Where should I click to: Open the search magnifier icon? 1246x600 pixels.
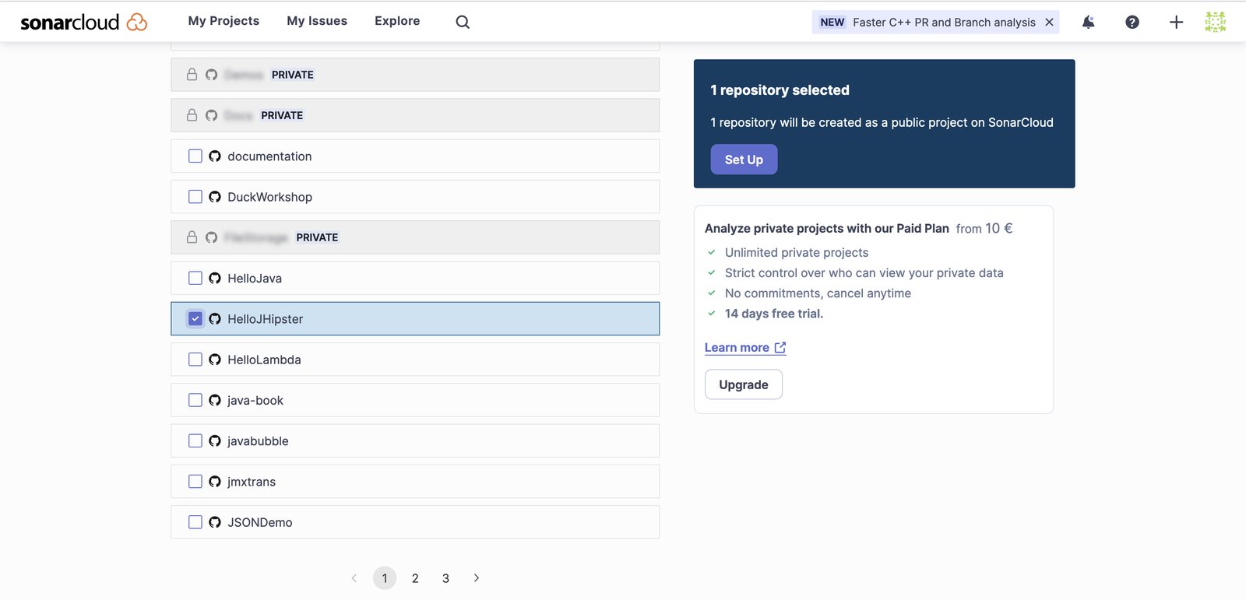pos(463,22)
